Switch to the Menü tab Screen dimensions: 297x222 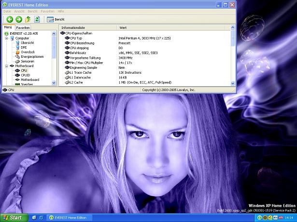tap(8, 27)
